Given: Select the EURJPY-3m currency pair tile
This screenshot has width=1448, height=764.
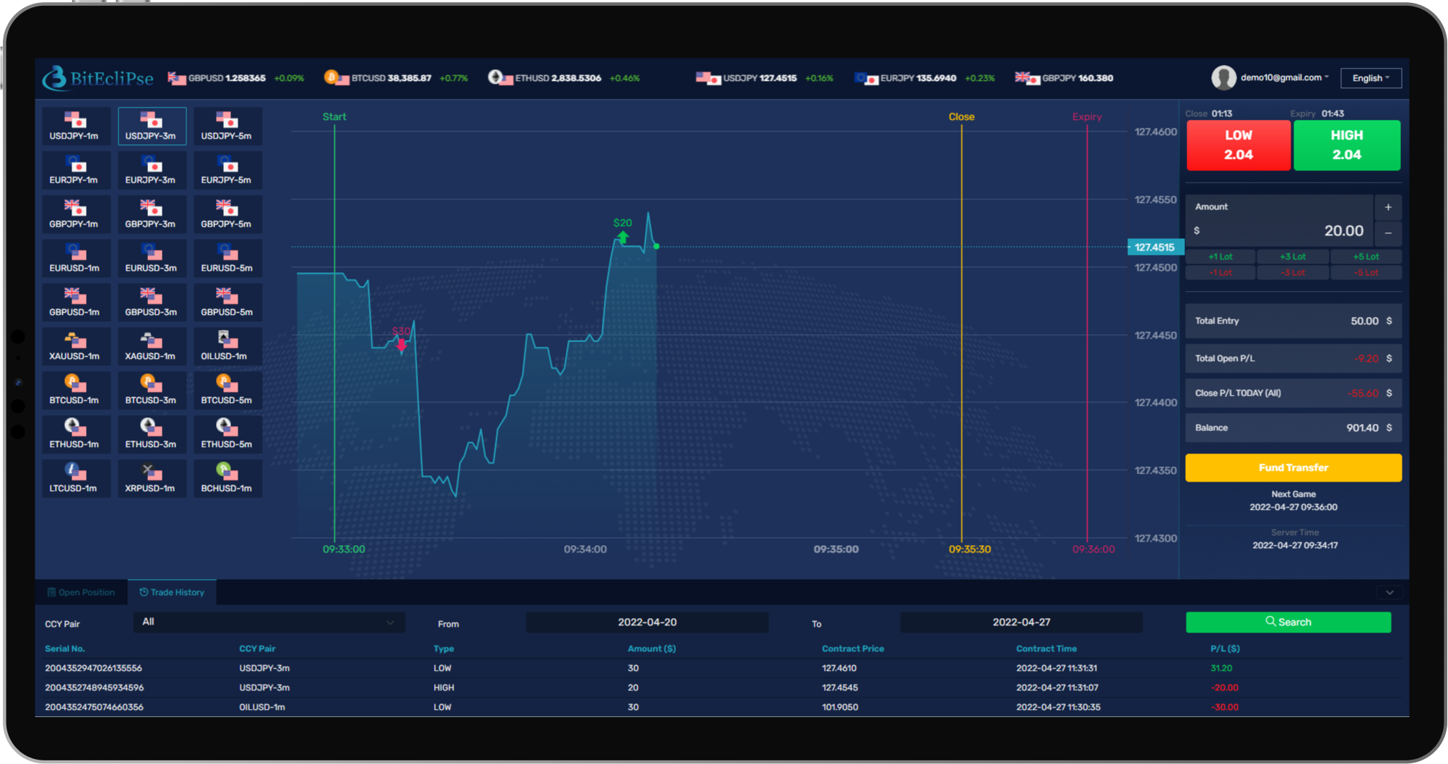Looking at the screenshot, I should pyautogui.click(x=152, y=170).
